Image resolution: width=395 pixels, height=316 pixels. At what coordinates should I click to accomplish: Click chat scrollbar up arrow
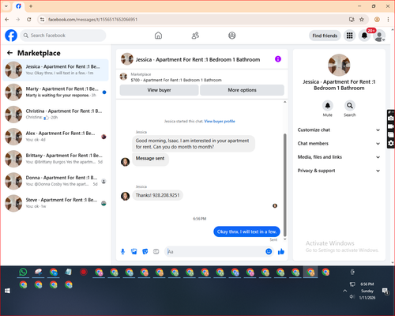click(284, 102)
